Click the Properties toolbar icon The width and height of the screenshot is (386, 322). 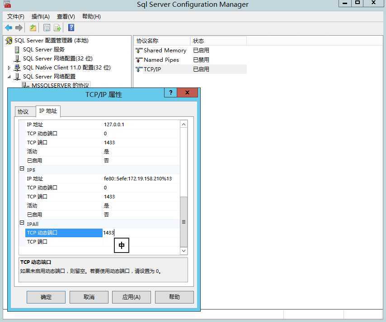47,28
